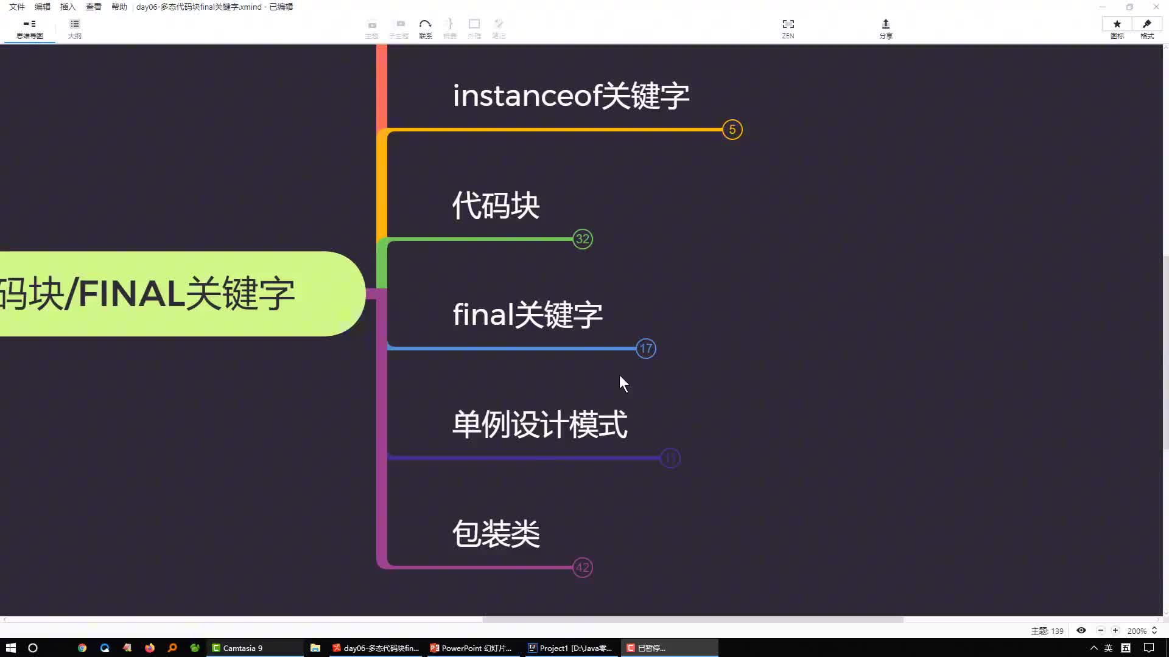Click the 概要 summary toolbar icon
This screenshot has width=1169, height=657.
pyautogui.click(x=449, y=29)
